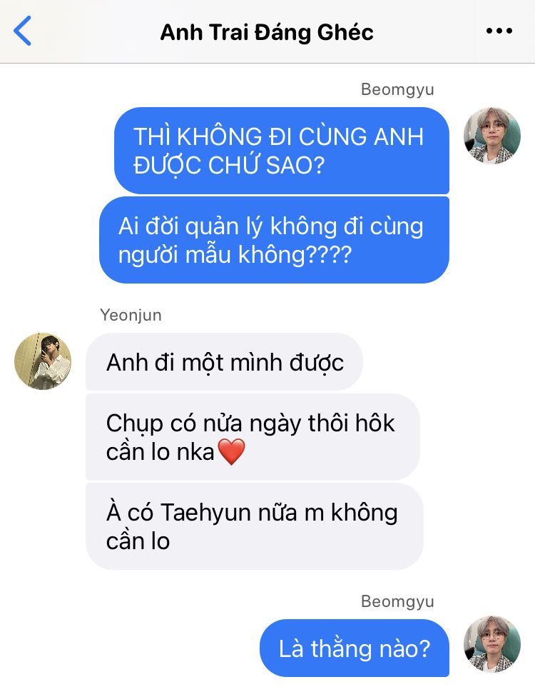Open Yeonjun's round profile picture
535x692 pixels.
43,361
